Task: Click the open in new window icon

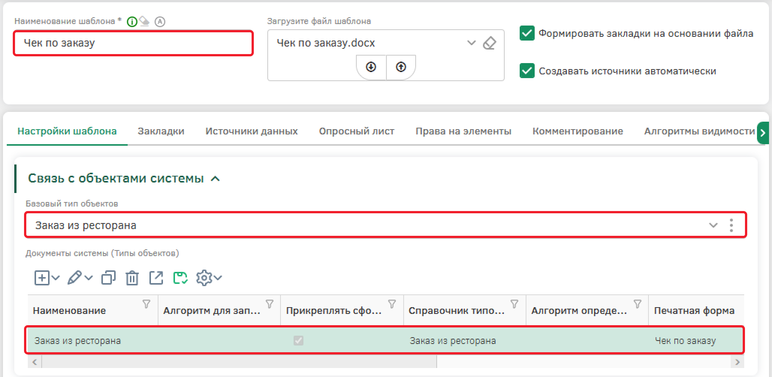Action: [156, 278]
